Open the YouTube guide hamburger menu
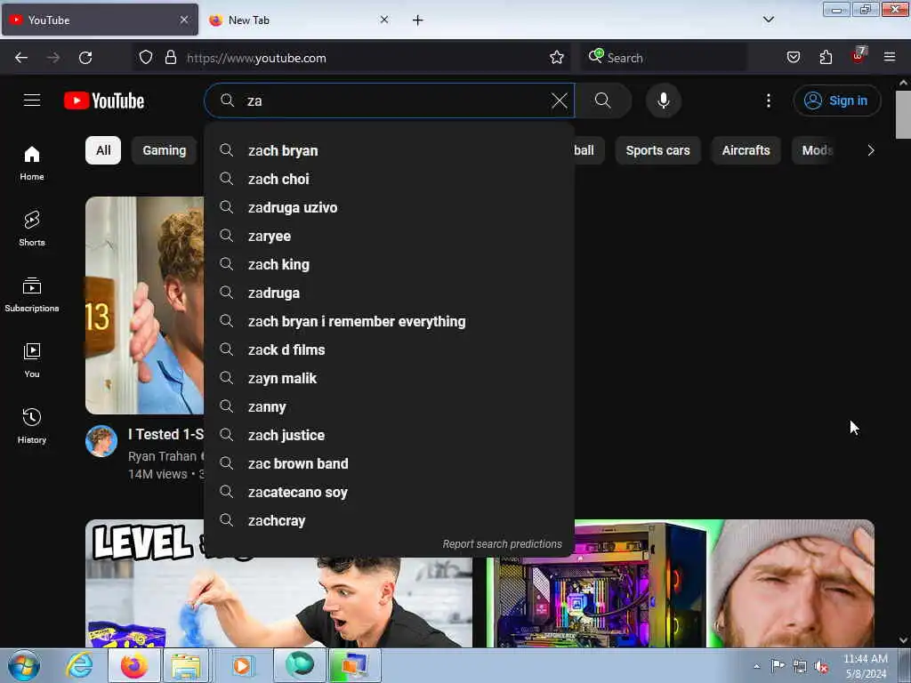The image size is (911, 683). [x=32, y=100]
